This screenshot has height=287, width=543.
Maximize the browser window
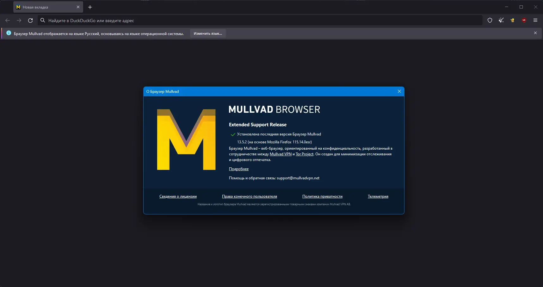(521, 7)
